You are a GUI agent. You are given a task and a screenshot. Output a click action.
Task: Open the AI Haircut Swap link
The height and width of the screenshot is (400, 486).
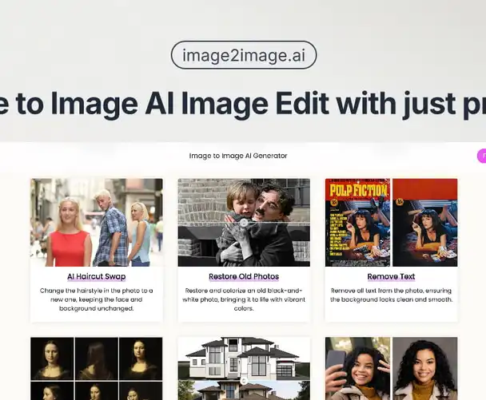coord(97,276)
